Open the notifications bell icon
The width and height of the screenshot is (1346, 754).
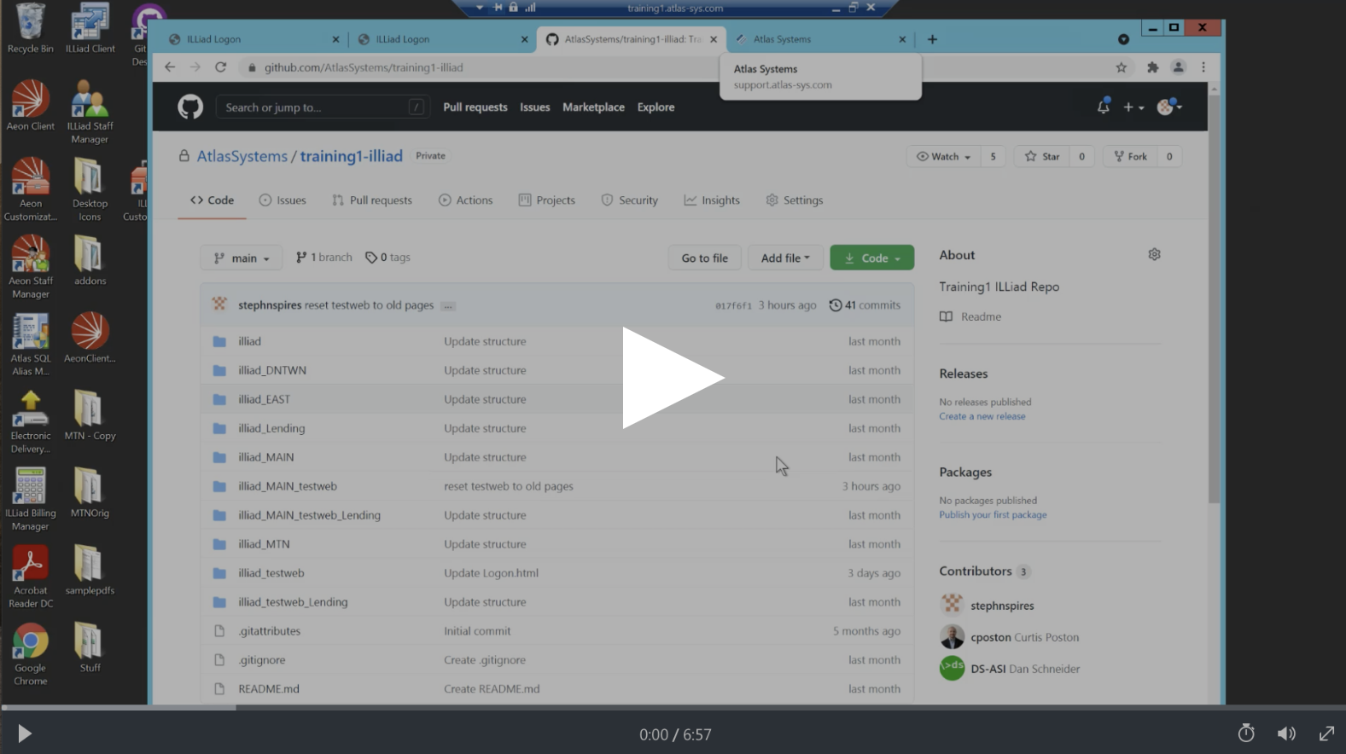pos(1103,107)
